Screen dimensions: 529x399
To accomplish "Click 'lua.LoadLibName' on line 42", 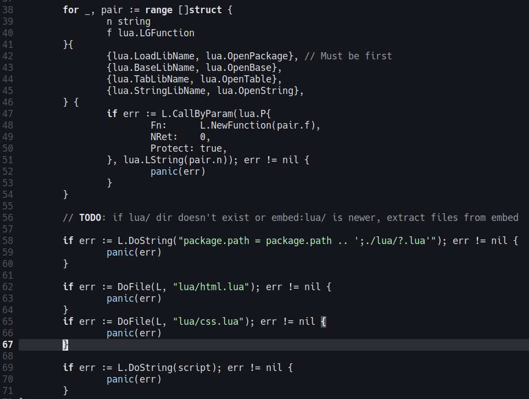I will 153,56.
